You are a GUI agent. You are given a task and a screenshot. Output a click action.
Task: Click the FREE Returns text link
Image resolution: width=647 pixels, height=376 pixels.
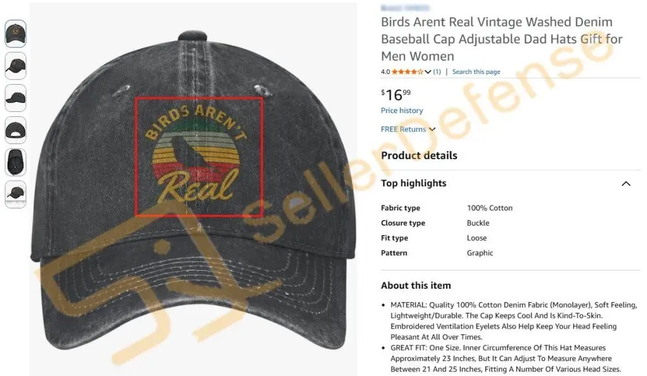[x=403, y=129]
